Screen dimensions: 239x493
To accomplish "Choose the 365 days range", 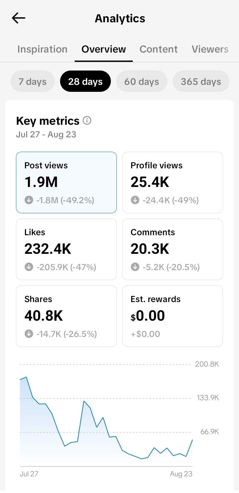I will click(x=201, y=81).
